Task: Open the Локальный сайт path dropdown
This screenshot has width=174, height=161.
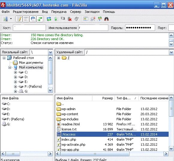Action: click(x=50, y=52)
